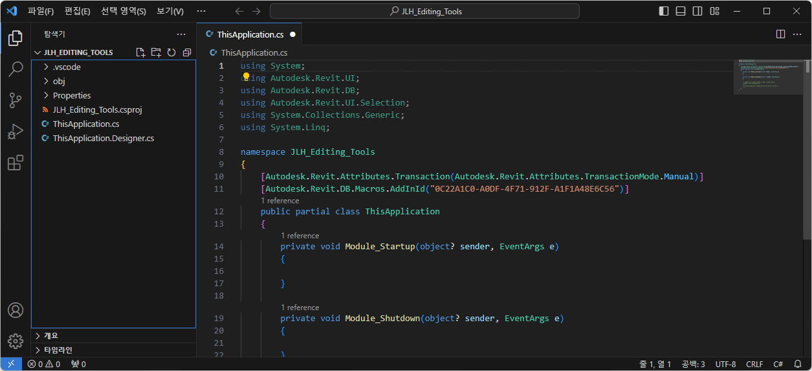Collapse all folders in explorer
Screen dimensions: 812x371
click(187, 52)
